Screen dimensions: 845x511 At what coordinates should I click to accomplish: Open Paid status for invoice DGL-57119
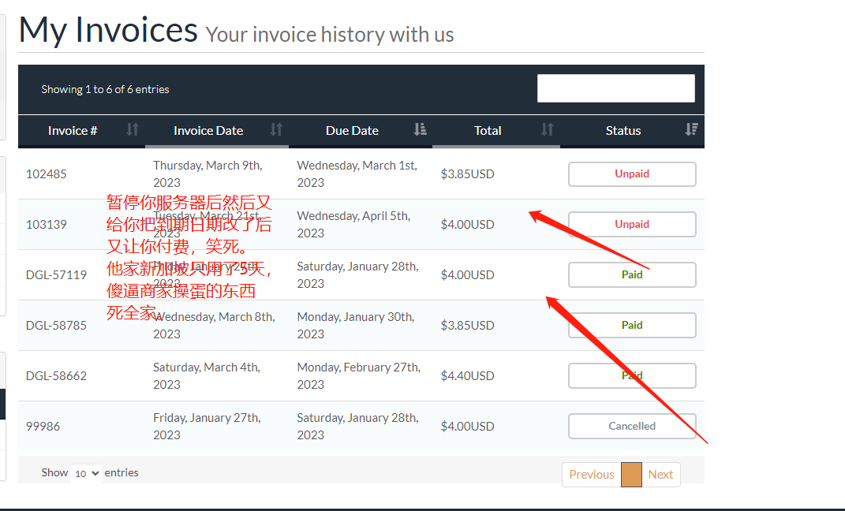632,274
